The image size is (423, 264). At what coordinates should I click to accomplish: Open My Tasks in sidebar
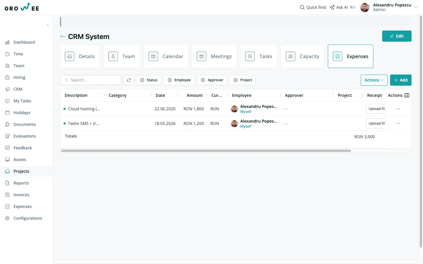22,101
